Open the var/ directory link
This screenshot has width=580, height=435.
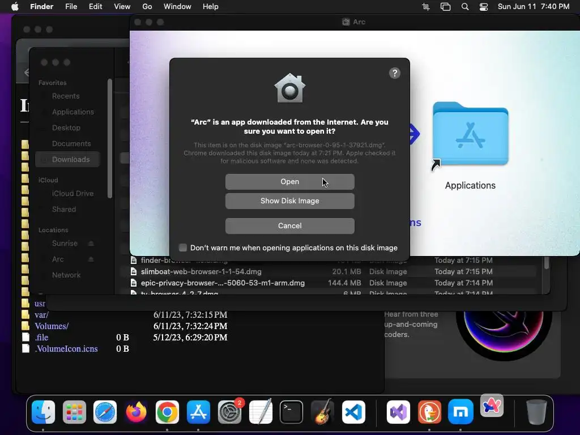point(41,315)
